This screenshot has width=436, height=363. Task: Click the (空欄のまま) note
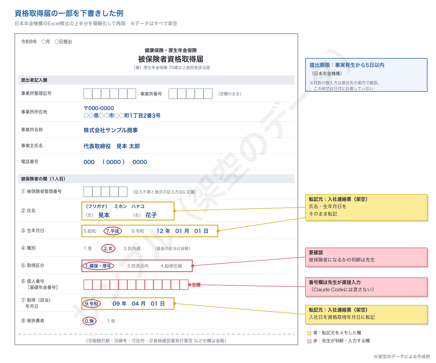click(x=230, y=94)
